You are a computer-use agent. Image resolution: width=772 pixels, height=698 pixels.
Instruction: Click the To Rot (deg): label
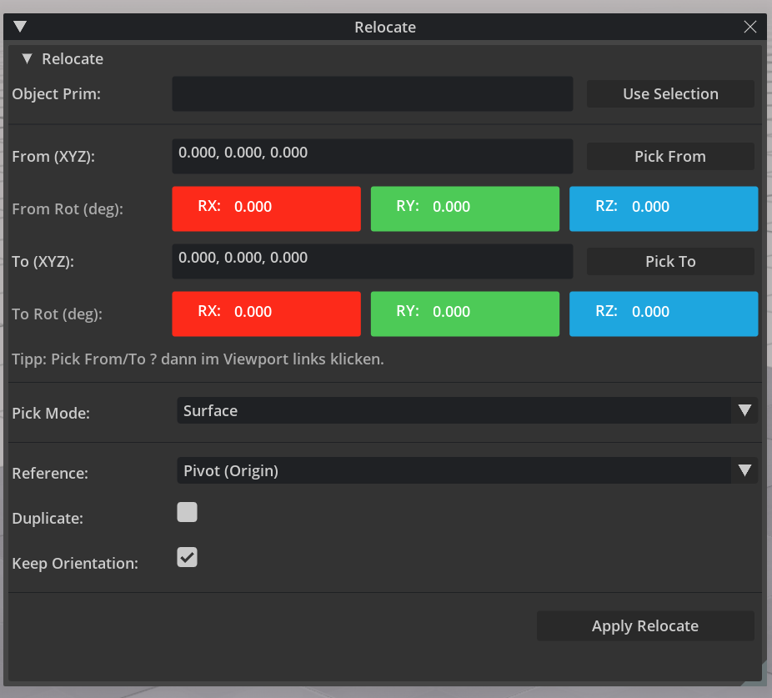(58, 314)
